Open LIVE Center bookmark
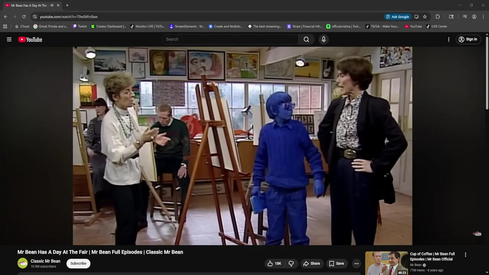The image size is (489, 275). (x=437, y=26)
